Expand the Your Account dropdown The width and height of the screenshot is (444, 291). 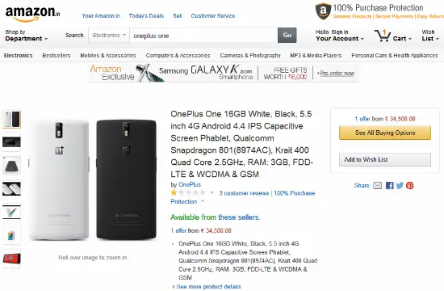[x=340, y=36]
